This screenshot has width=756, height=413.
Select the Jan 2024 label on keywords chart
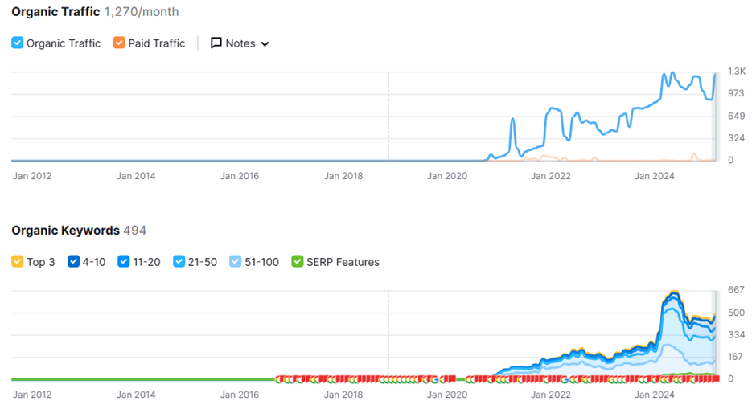click(653, 395)
